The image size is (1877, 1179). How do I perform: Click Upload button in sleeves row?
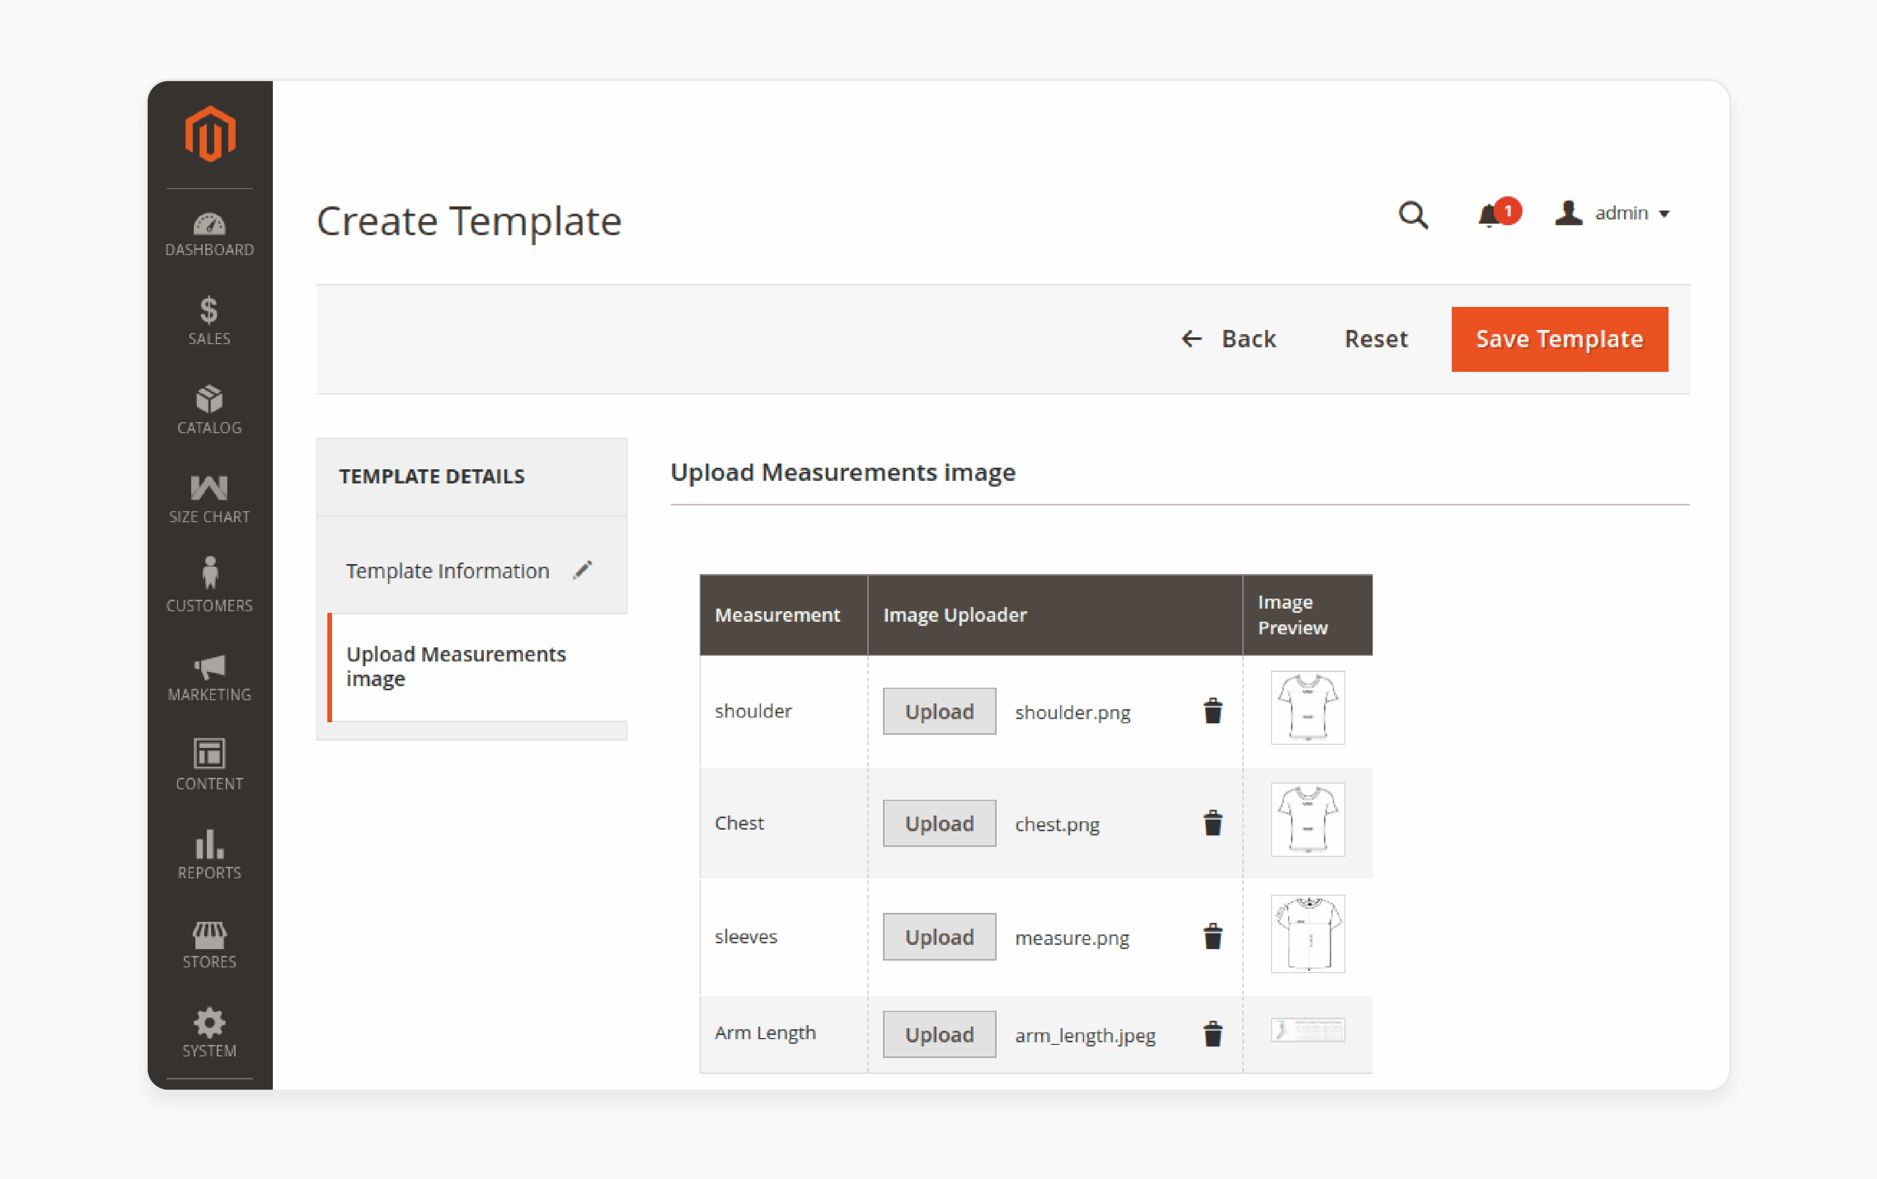click(939, 936)
